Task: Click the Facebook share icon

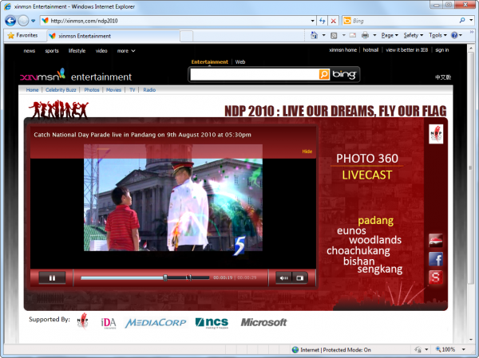Action: [x=436, y=259]
